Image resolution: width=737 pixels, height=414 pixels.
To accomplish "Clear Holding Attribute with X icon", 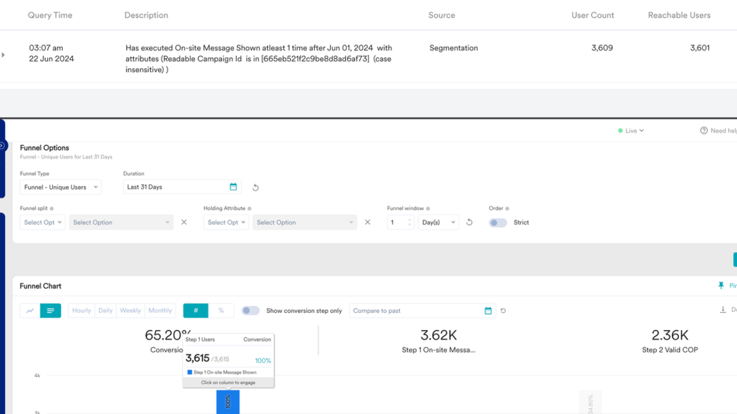I will click(367, 222).
